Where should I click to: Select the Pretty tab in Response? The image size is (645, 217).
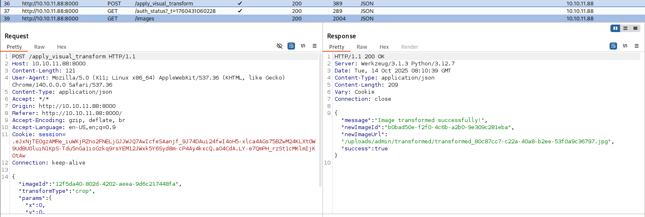click(x=337, y=47)
